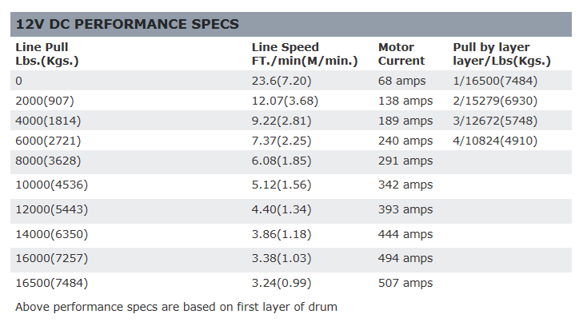Select the 68 amps motor current cell
The width and height of the screenshot is (579, 326).
[401, 81]
